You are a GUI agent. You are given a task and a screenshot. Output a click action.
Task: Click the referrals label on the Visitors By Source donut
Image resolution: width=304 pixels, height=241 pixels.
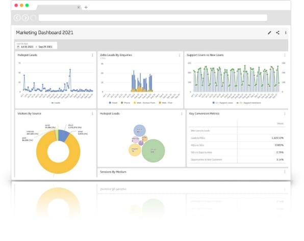tap(32, 132)
